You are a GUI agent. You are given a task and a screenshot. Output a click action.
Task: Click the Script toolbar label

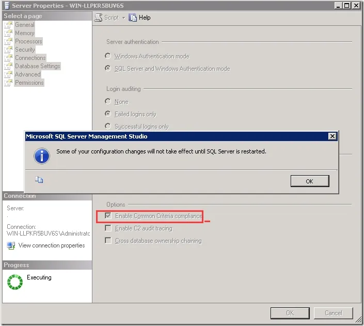coord(112,18)
